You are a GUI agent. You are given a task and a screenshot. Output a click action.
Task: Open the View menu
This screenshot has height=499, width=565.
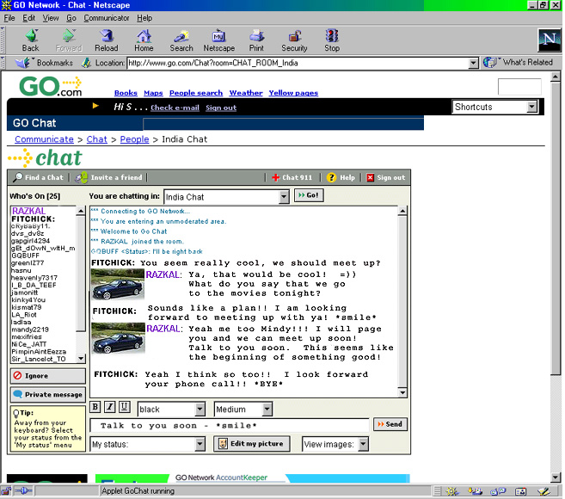pyautogui.click(x=51, y=17)
